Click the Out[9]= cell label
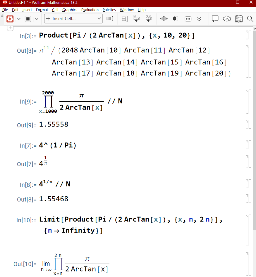Viewport: 256px width, 277px height. (x=27, y=125)
